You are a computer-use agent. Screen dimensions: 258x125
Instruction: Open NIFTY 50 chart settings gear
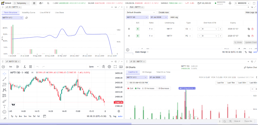(109, 67)
